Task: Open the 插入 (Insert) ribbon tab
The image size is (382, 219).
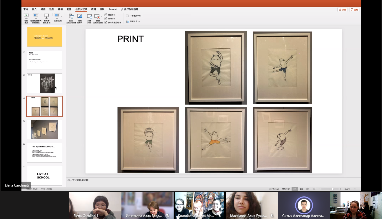Action: [x=34, y=9]
